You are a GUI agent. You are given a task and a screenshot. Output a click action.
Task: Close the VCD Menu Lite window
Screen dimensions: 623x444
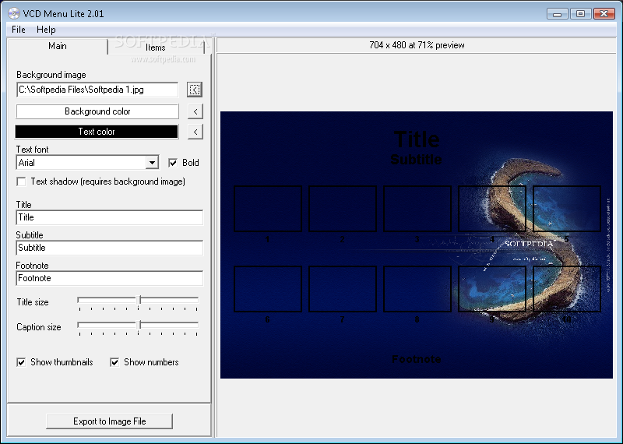click(604, 14)
